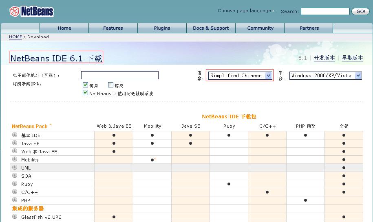Open info icon for 基本 IDE row
Viewport: 373px width, 222px height.
15,135
